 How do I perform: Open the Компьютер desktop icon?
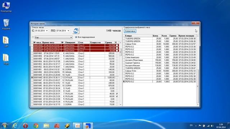(6, 7)
